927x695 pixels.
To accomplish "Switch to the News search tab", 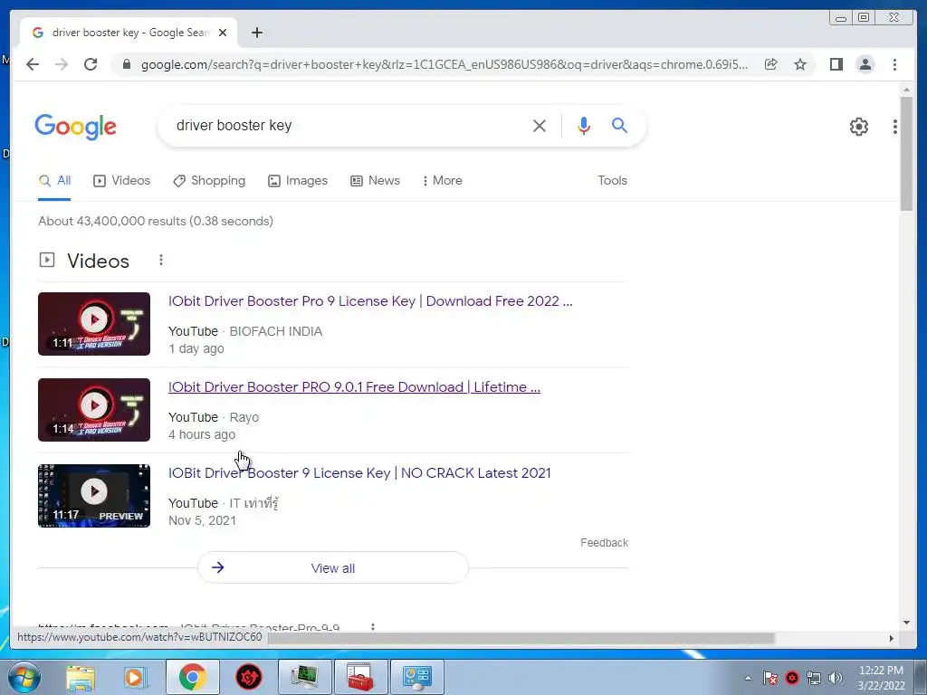I will pyautogui.click(x=376, y=181).
